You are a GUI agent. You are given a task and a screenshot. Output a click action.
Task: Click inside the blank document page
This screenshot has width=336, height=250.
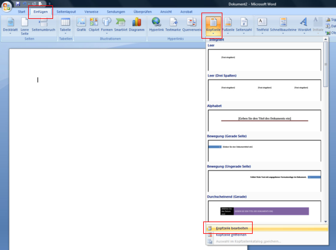click(107, 149)
